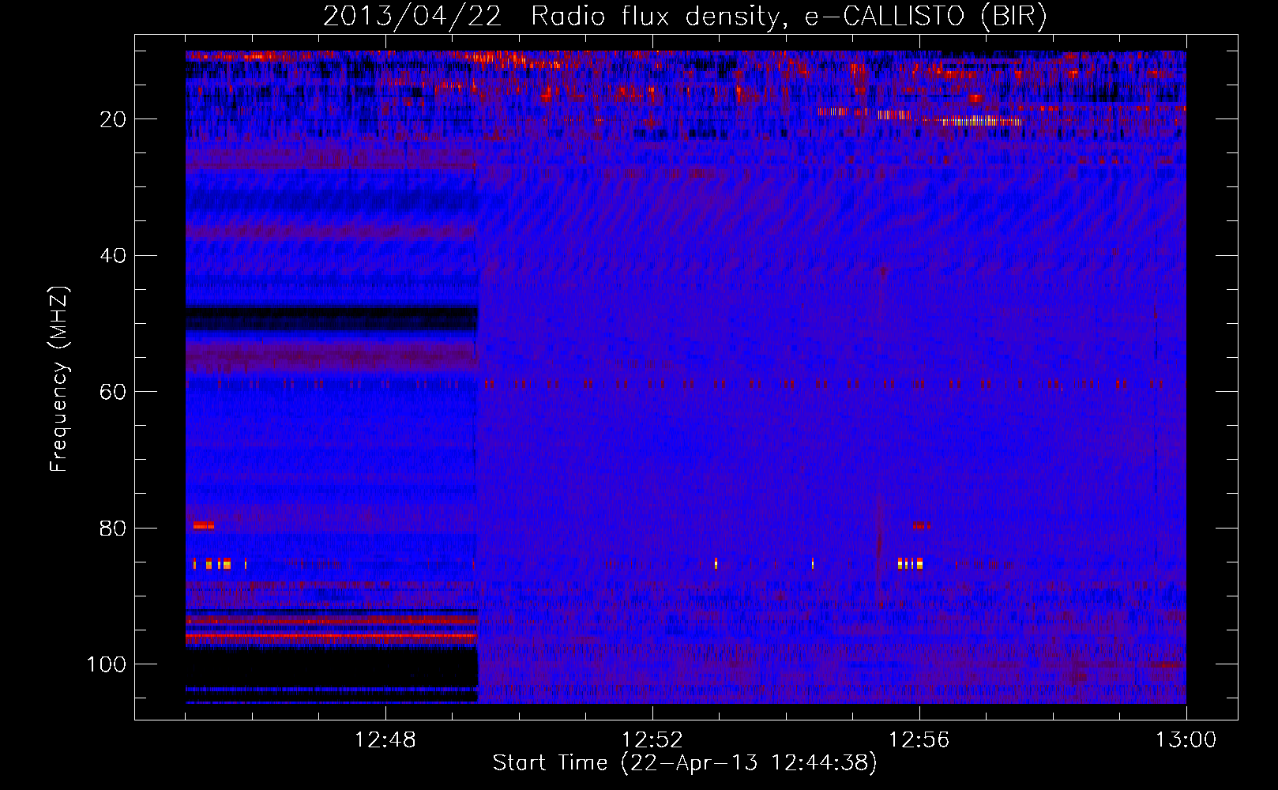Click the plot title '2013/04/22 Radio flux density, e-CALLISTO (BIR)'
1278x790 pixels.
685,17
